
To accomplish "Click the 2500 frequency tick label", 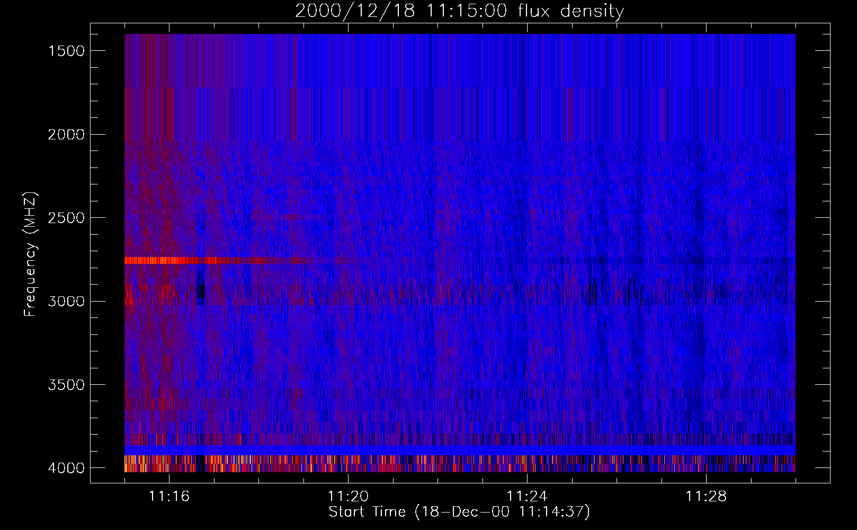I will tap(66, 218).
